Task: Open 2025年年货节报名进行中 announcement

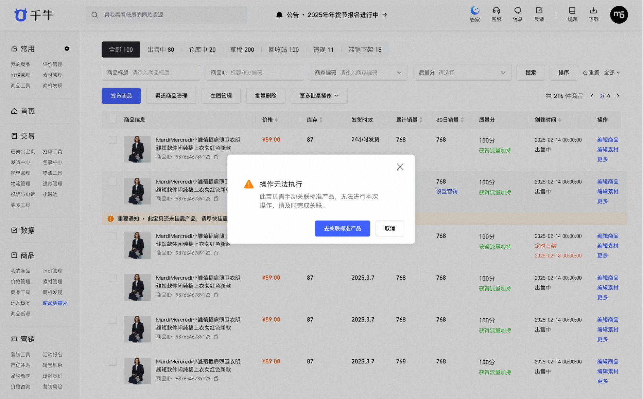Action: pos(347,15)
